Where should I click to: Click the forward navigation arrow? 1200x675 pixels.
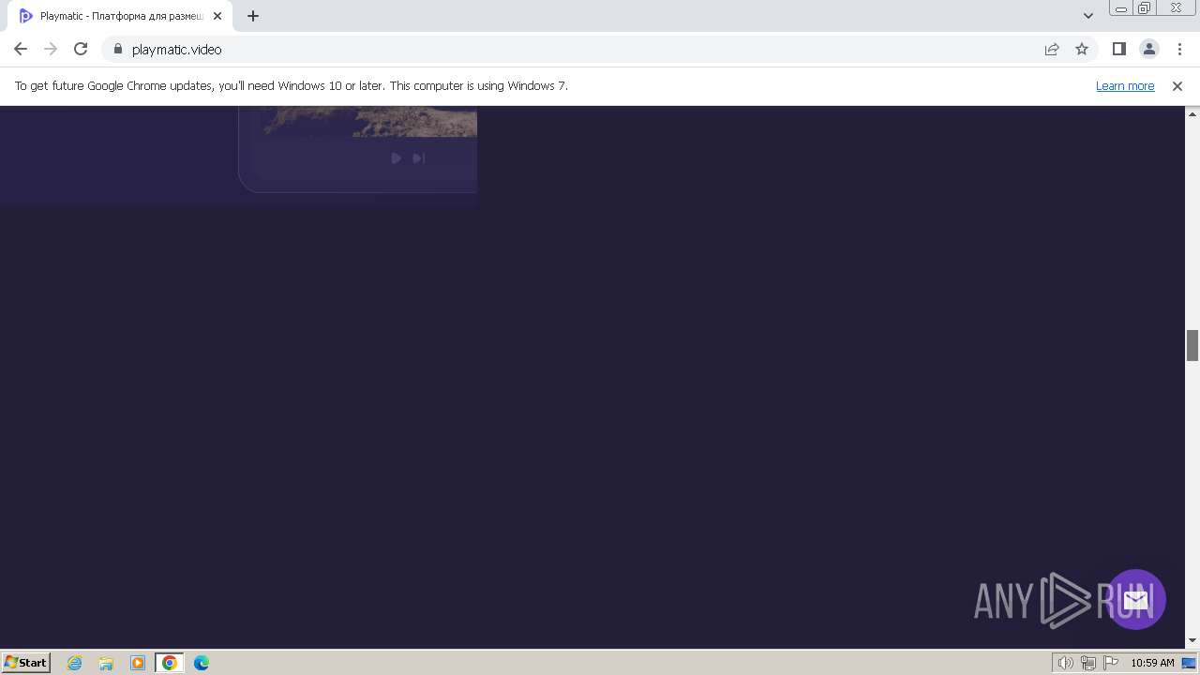point(51,49)
